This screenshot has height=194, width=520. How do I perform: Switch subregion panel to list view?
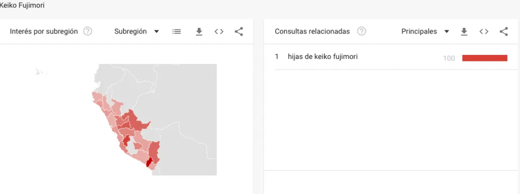[177, 31]
